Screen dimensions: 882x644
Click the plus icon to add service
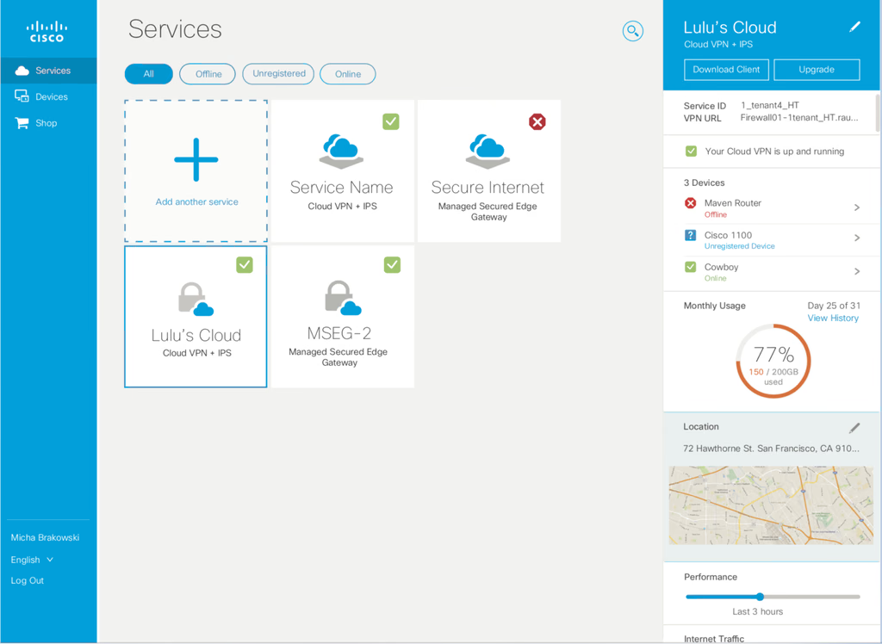tap(196, 160)
